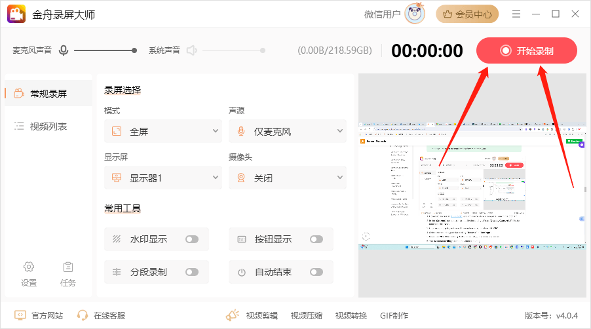Click the screen preview thumbnail

472,185
